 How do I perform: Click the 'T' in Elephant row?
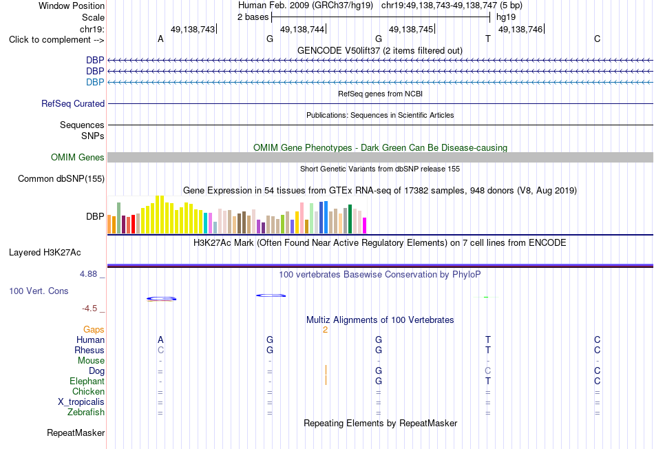488,381
